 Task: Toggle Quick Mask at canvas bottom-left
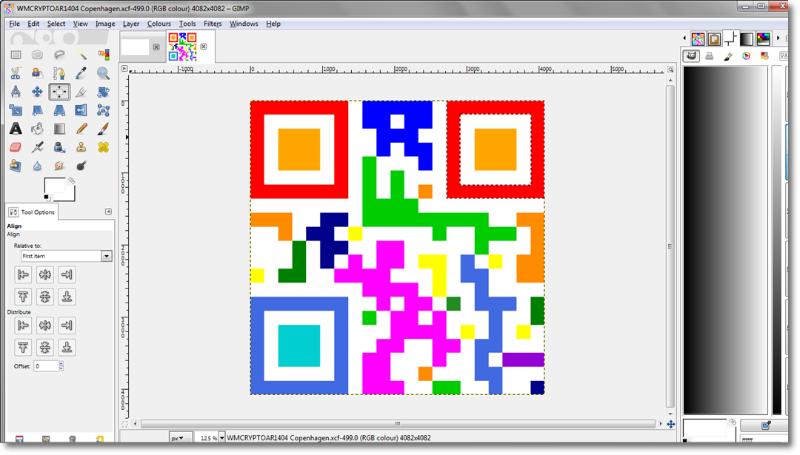click(124, 424)
